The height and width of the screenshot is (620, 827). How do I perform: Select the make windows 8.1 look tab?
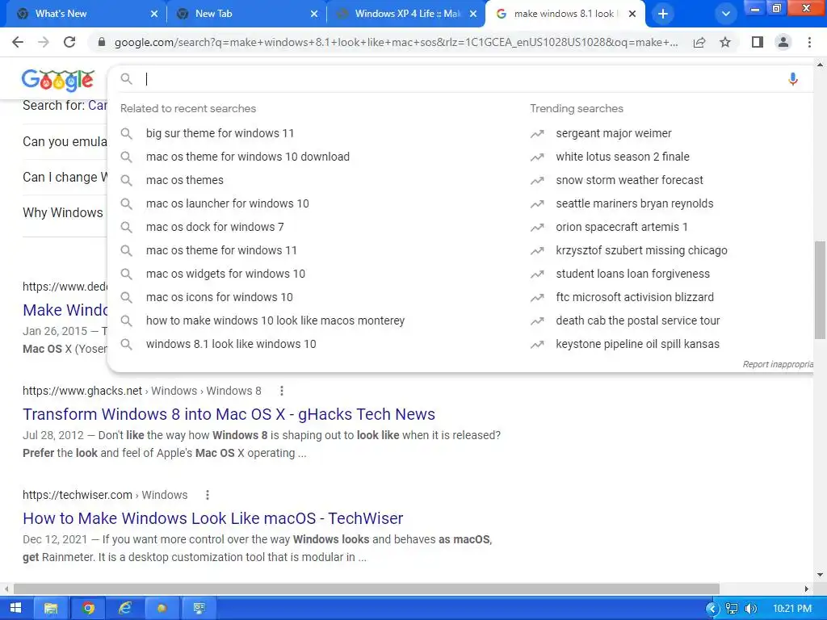point(565,15)
